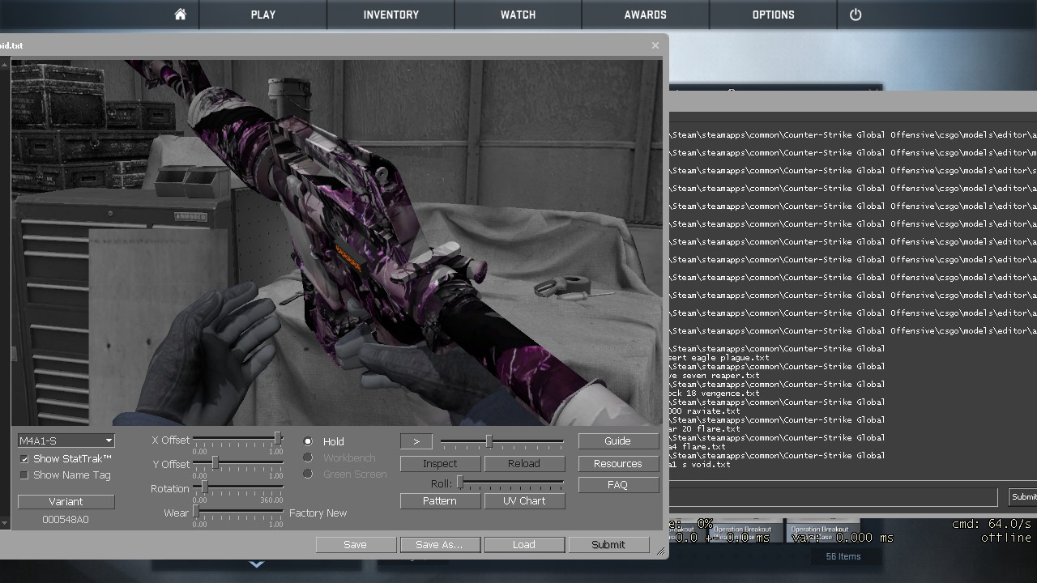
Task: Click the Reload animation button
Action: coord(524,464)
